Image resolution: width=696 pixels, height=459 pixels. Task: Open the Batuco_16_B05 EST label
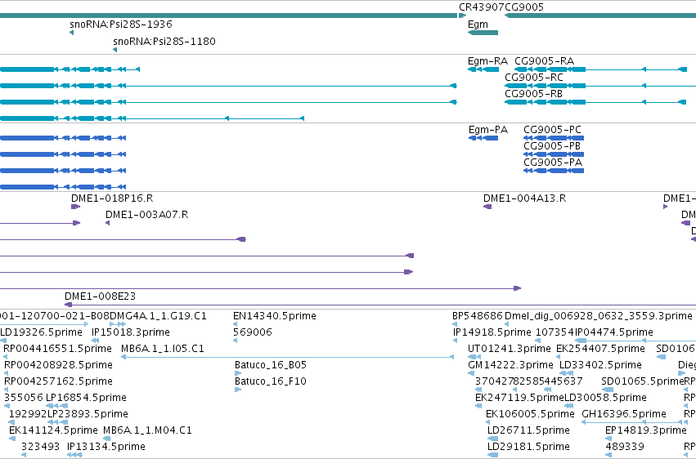click(271, 366)
